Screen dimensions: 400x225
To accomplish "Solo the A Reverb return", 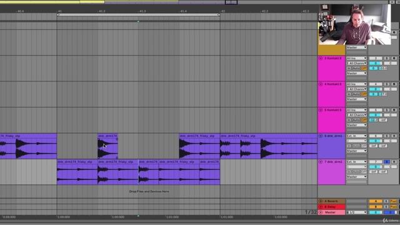I will coord(386,201).
